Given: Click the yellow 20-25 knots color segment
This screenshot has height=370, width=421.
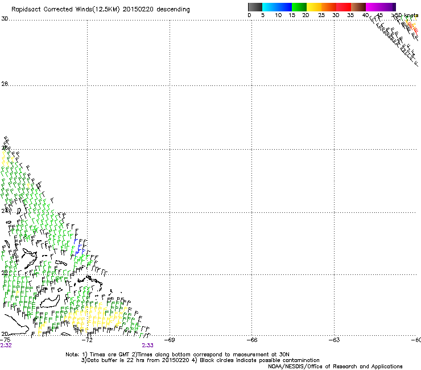Looking at the screenshot, I should tap(314, 7).
